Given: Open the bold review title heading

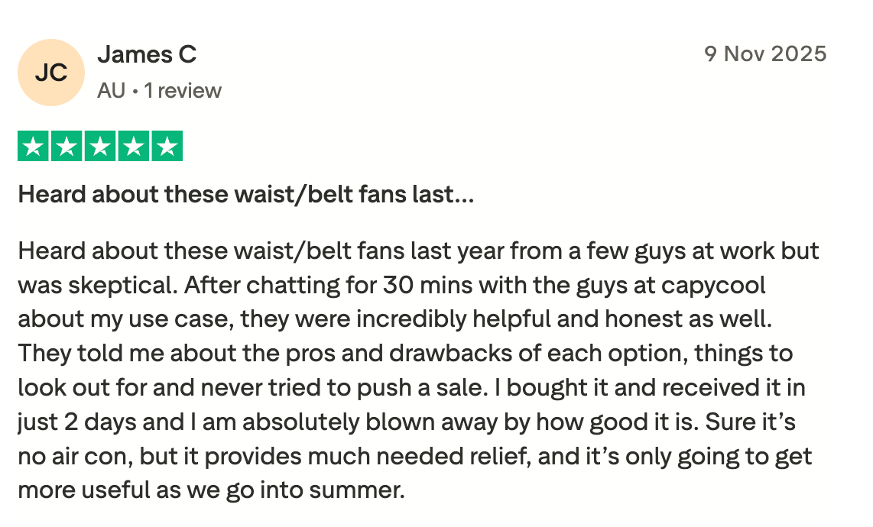Looking at the screenshot, I should (x=246, y=195).
